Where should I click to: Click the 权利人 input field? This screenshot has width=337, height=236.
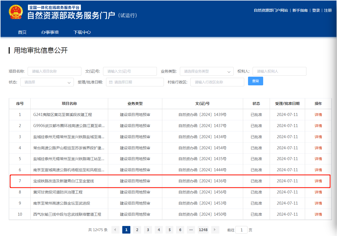pos(279,71)
